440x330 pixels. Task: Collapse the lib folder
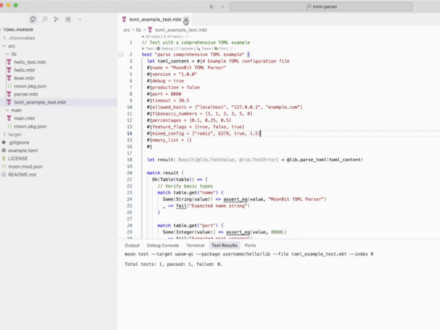point(13,54)
